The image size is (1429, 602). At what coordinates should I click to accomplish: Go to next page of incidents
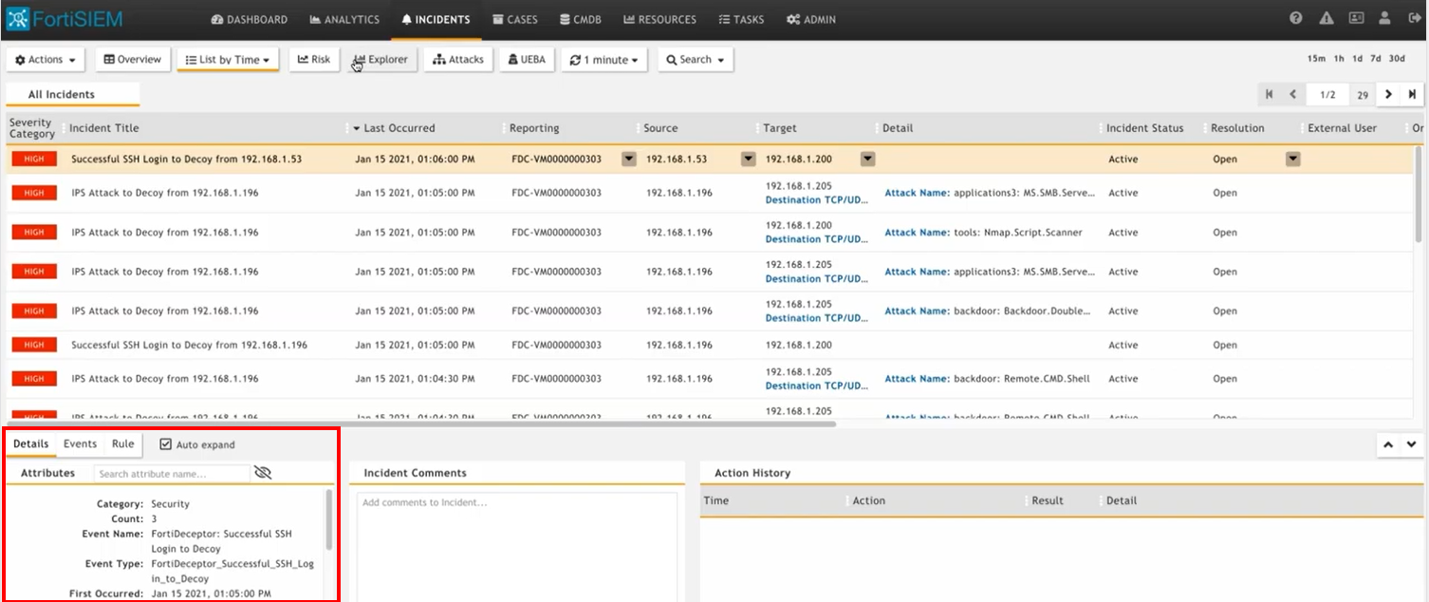pyautogui.click(x=1388, y=94)
